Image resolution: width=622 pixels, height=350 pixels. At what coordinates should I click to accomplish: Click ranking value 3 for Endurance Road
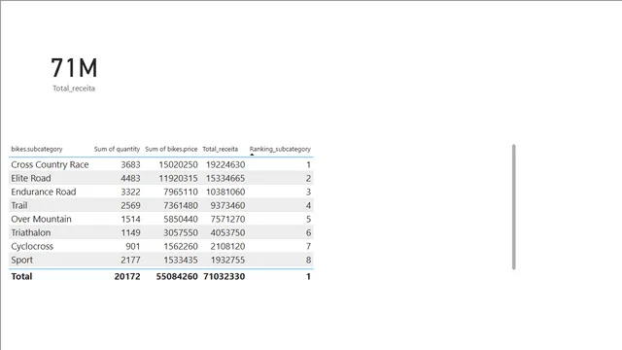tap(308, 192)
